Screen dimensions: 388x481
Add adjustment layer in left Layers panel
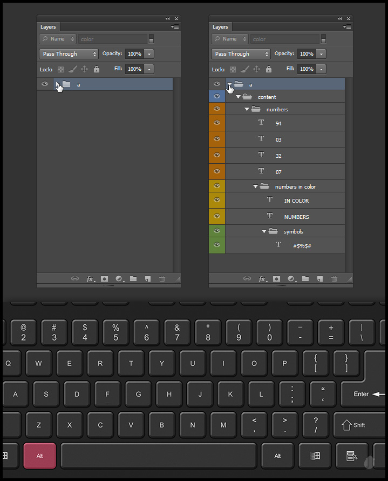(119, 279)
